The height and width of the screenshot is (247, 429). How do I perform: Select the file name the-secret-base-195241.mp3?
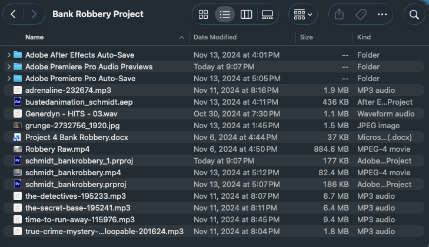78,208
